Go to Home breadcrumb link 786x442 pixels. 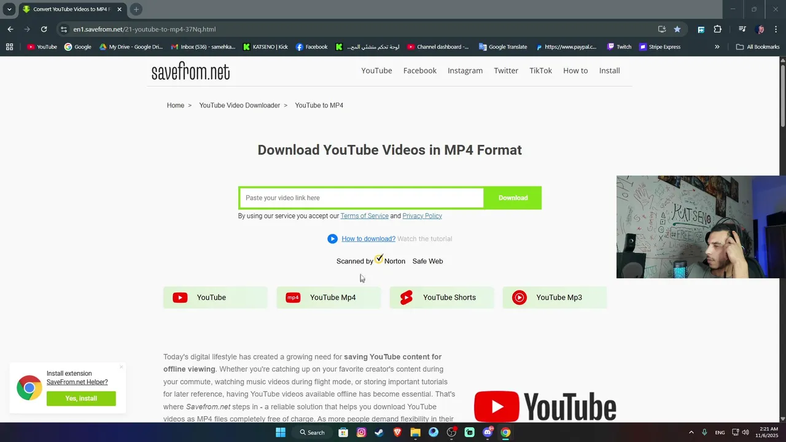[176, 106]
